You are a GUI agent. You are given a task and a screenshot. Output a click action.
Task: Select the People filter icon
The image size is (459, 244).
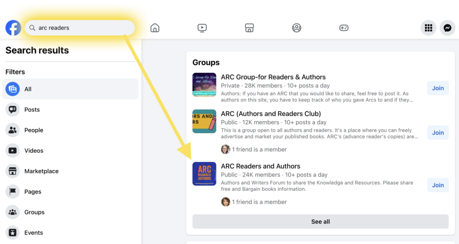click(x=13, y=130)
